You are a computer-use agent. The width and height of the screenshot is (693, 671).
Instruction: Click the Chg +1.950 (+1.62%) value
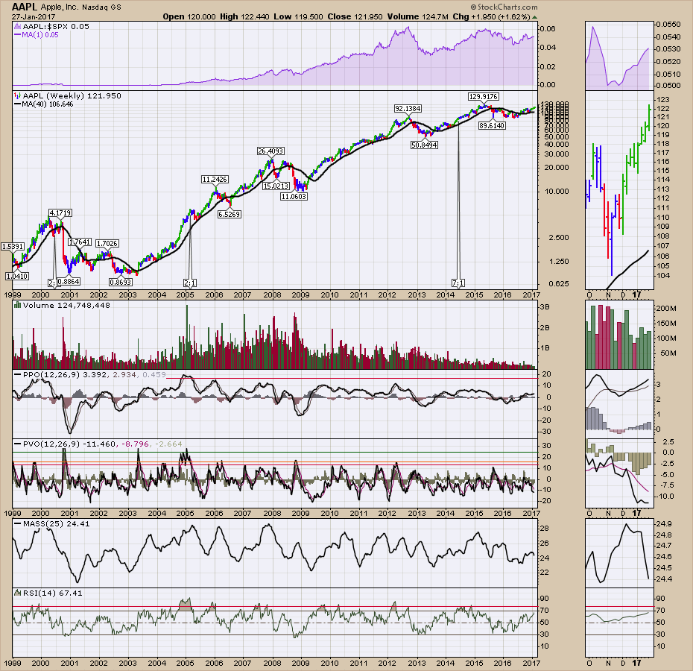(x=491, y=17)
